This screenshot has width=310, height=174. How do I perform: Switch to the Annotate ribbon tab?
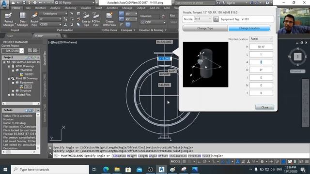(x=112, y=8)
